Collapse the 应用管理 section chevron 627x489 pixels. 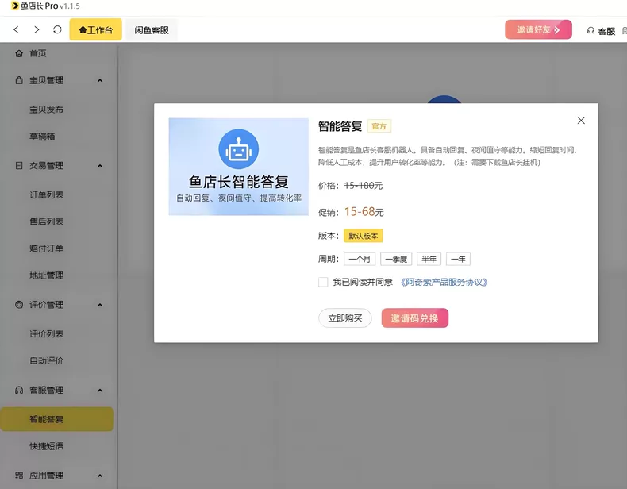100,476
